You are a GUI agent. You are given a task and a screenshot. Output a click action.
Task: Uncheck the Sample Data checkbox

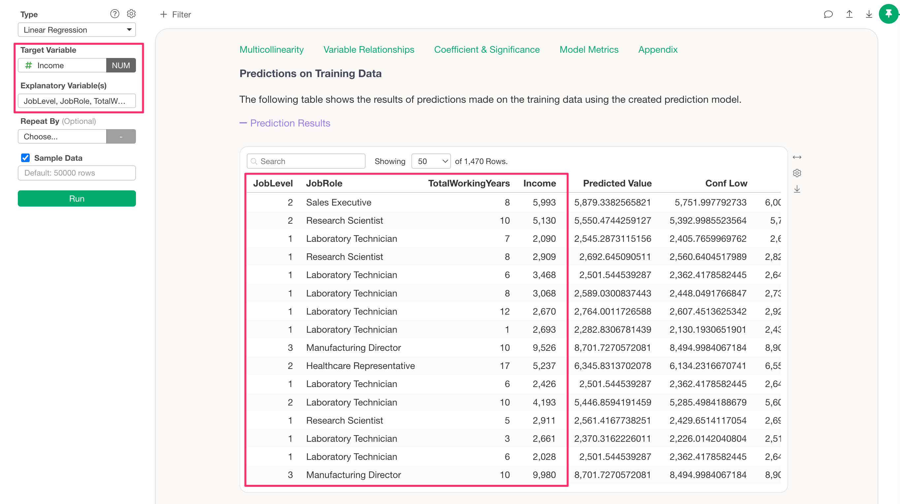click(x=25, y=158)
